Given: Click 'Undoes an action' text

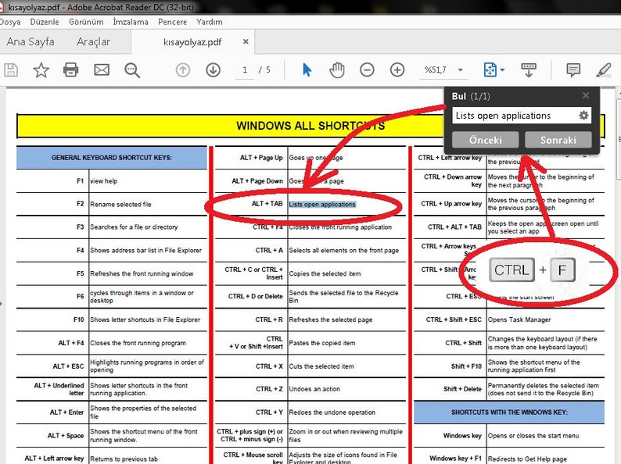Looking at the screenshot, I should (314, 389).
